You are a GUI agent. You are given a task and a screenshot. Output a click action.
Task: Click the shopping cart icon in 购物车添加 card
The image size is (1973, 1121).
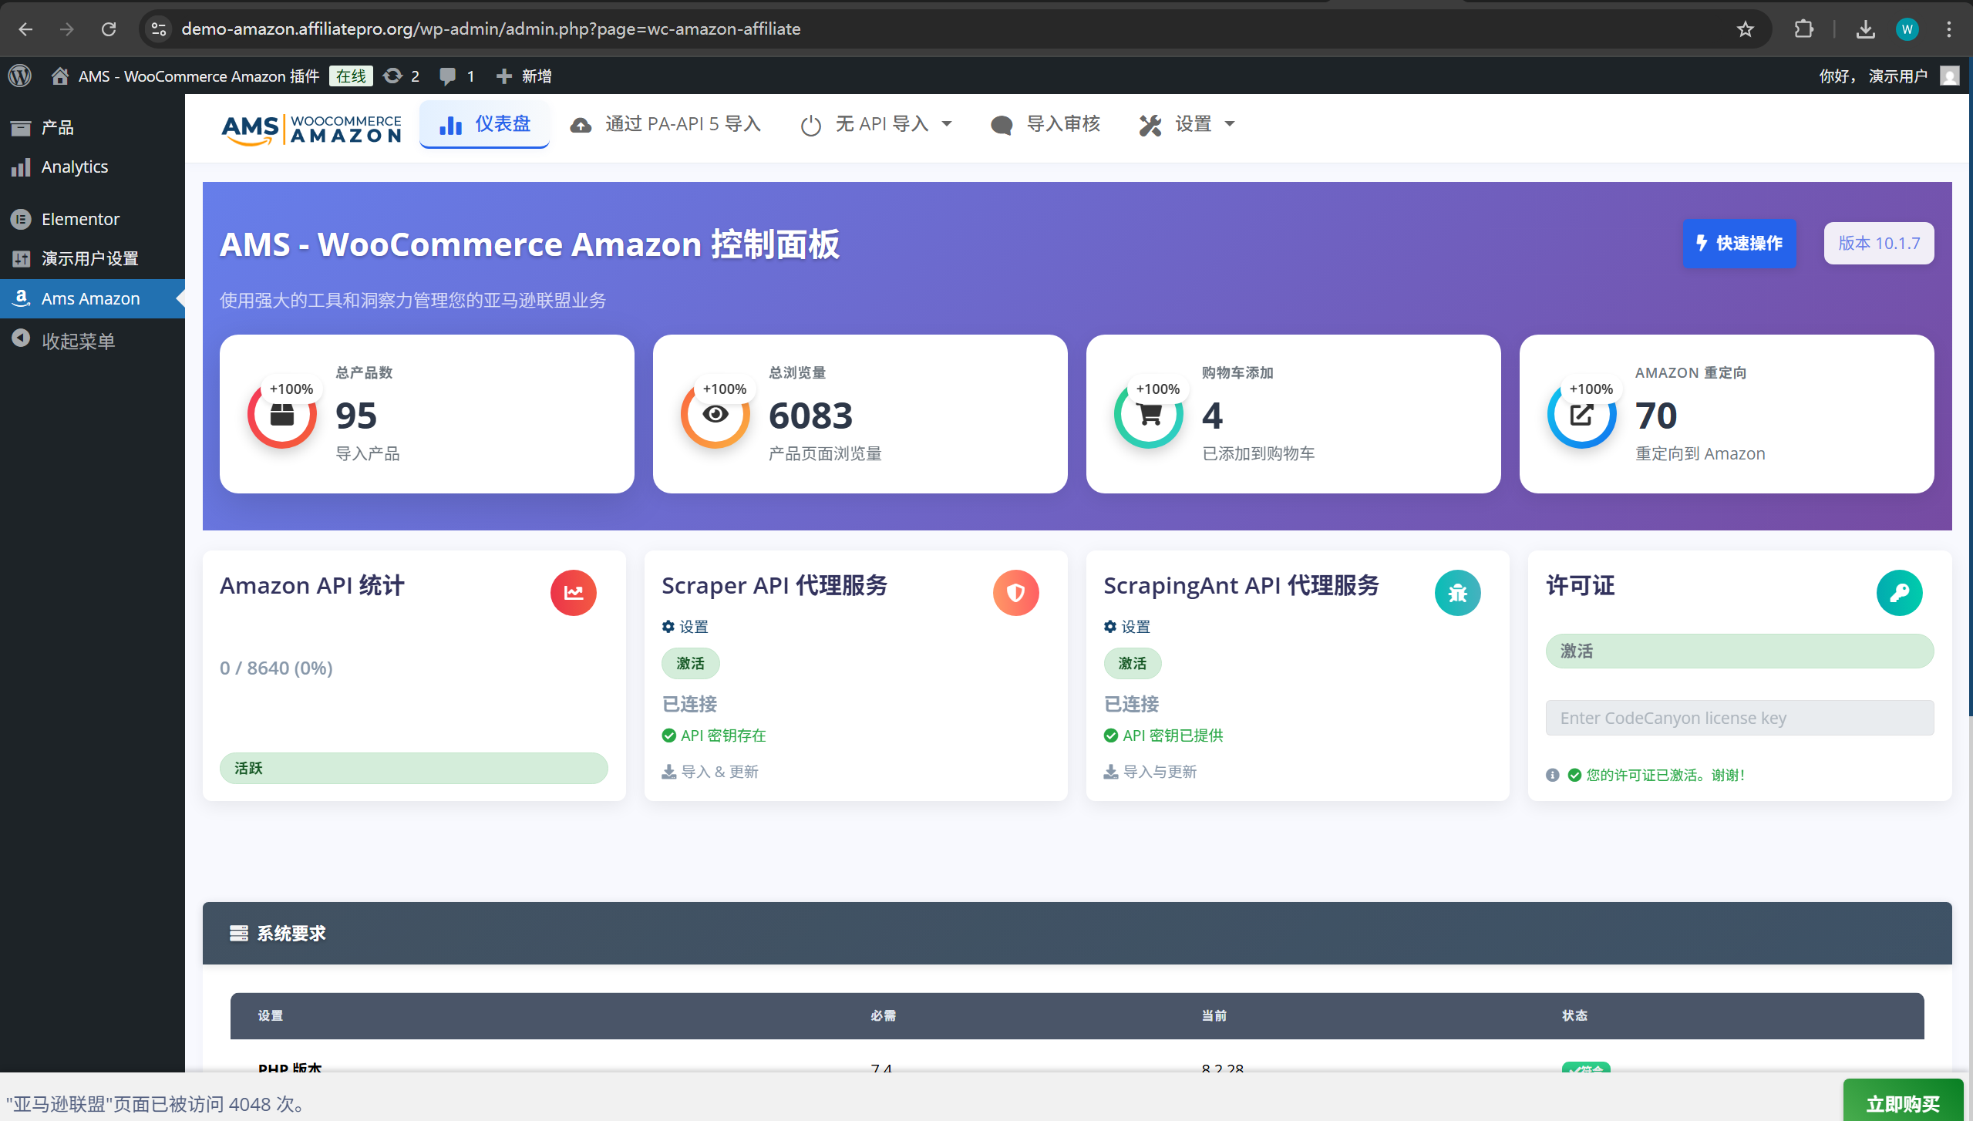point(1150,415)
